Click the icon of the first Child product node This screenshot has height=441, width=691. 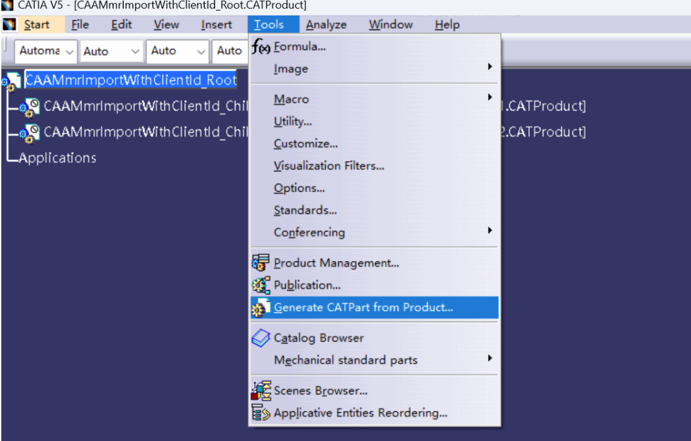point(30,108)
